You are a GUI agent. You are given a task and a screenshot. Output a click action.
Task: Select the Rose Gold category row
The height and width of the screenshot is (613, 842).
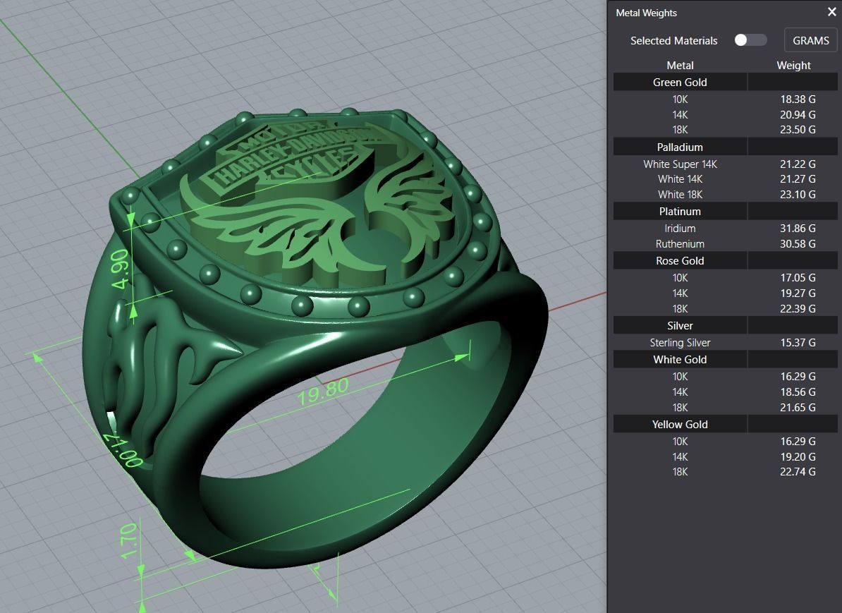[725, 260]
